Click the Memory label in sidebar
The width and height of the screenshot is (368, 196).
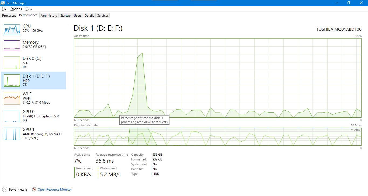pos(30,42)
